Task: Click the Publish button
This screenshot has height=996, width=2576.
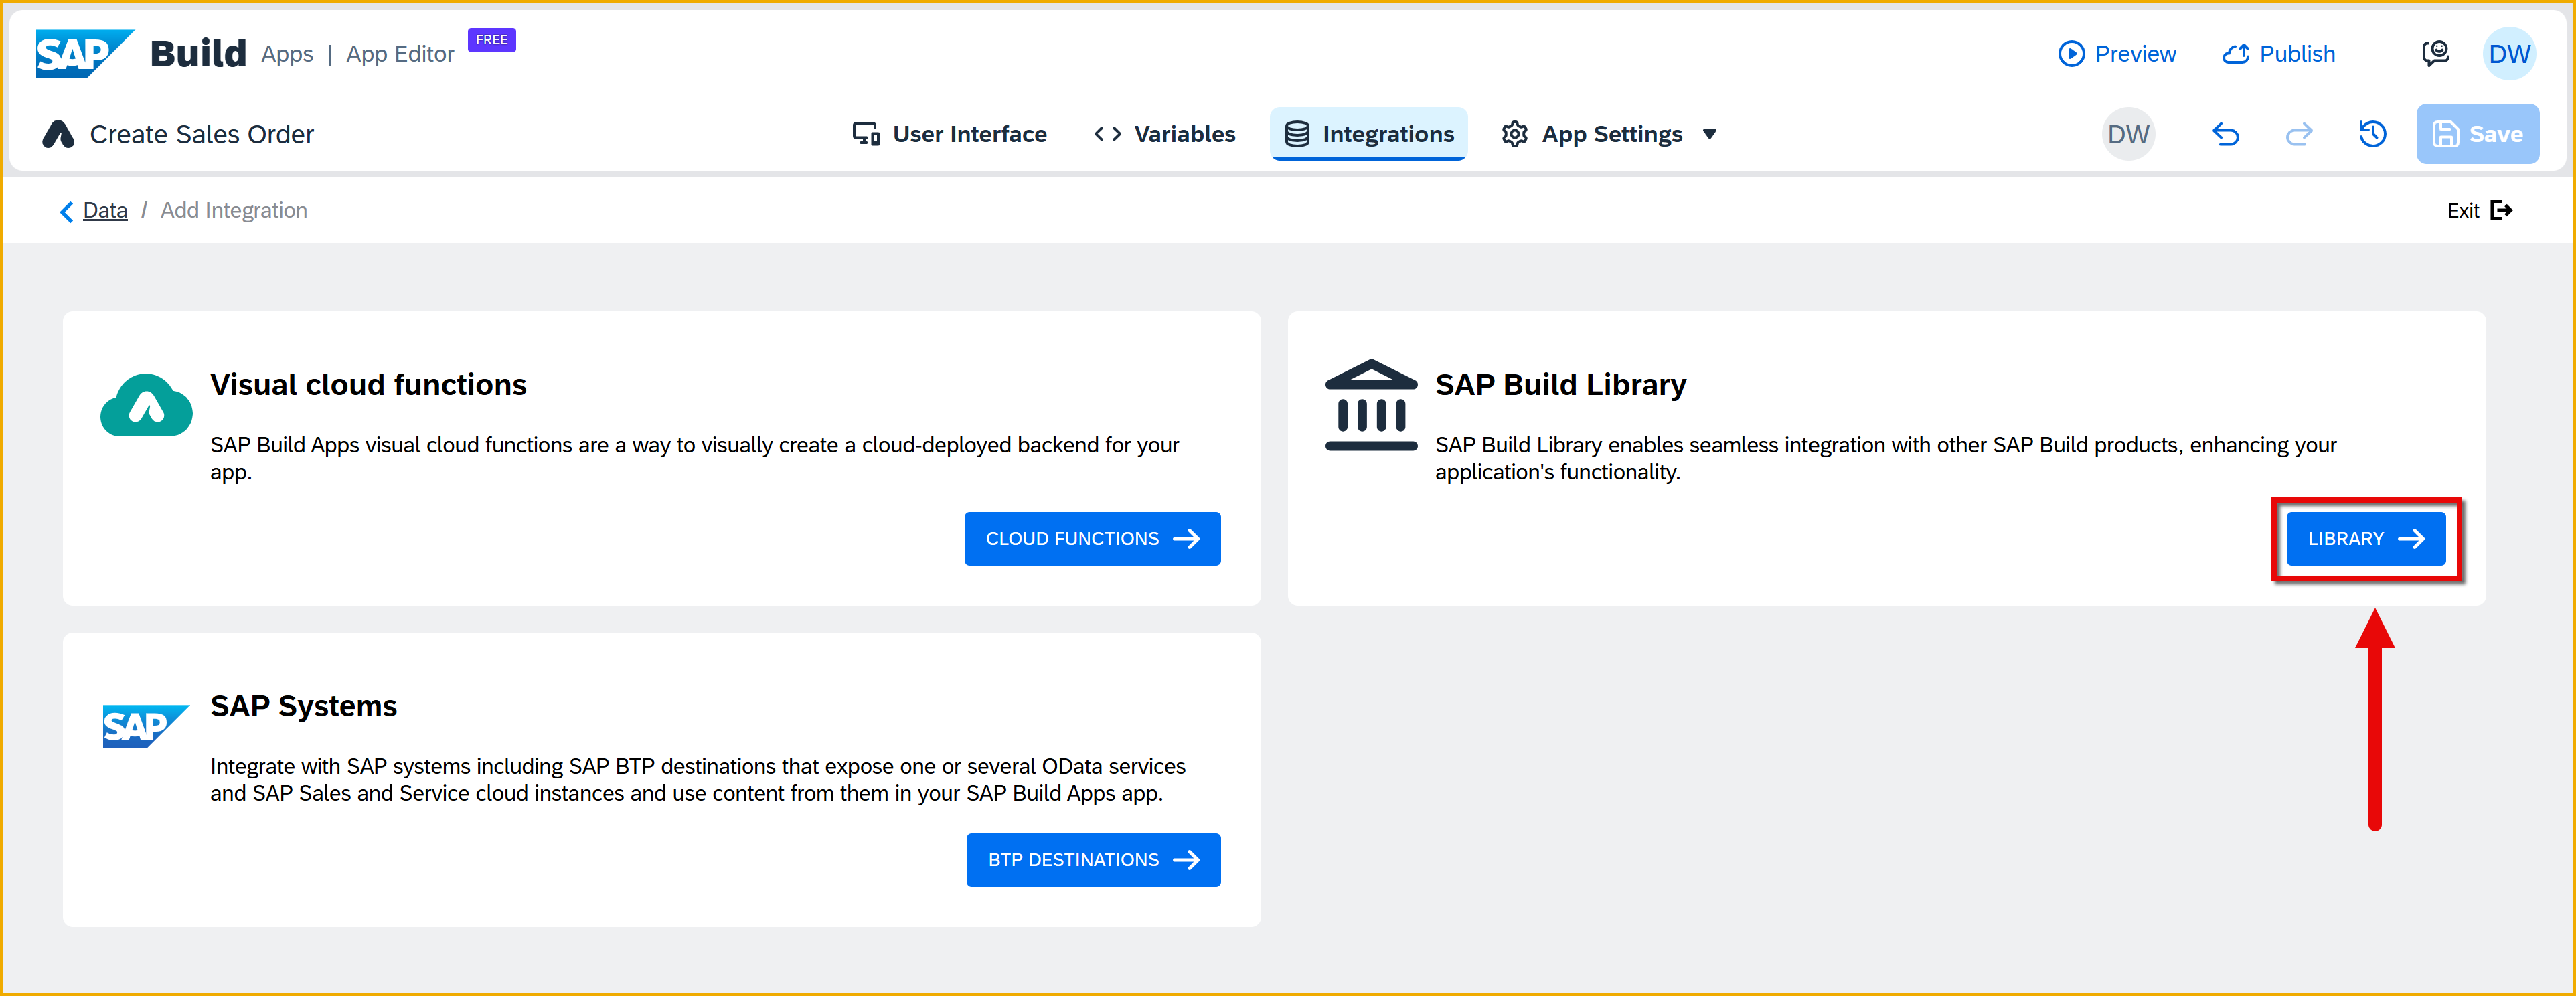Action: [x=2278, y=54]
